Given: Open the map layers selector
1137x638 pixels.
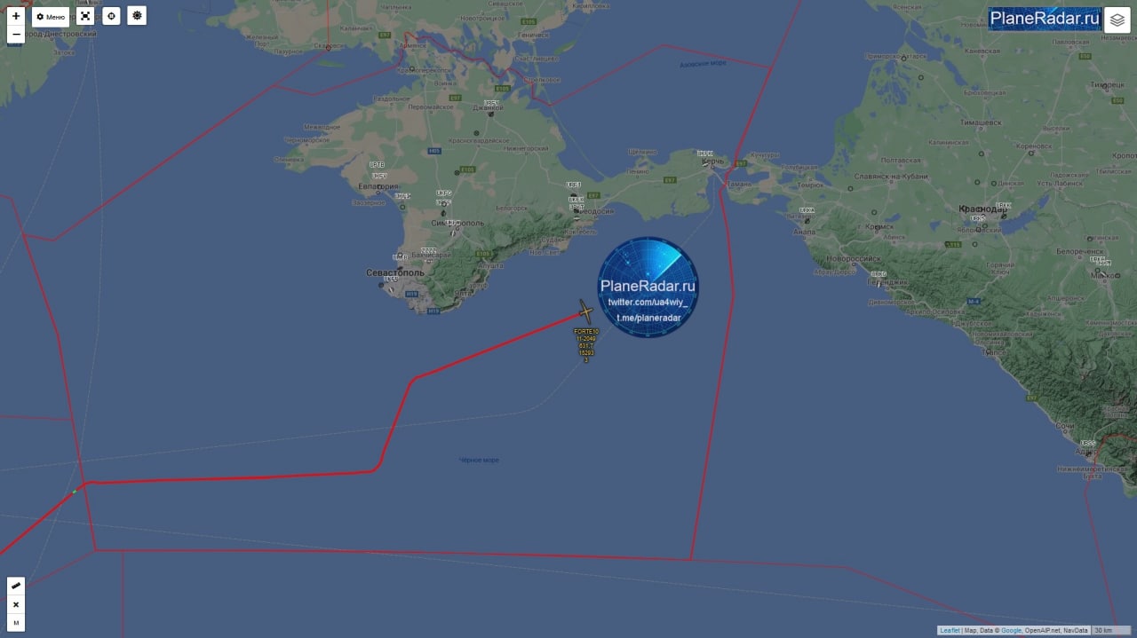Looking at the screenshot, I should [1117, 20].
